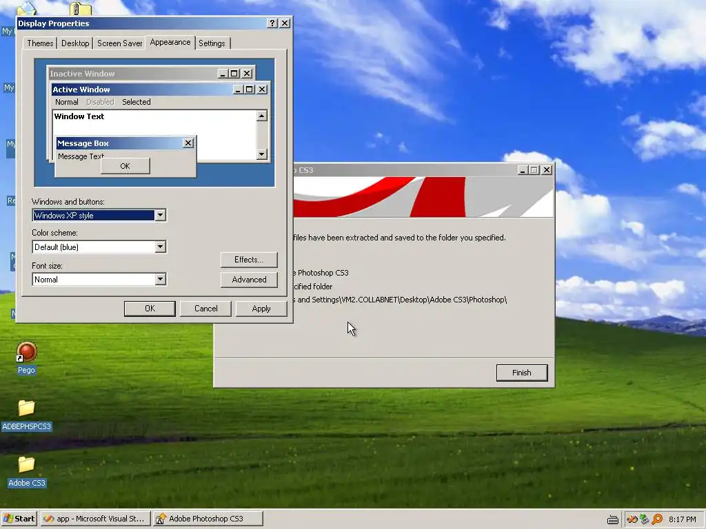Image resolution: width=706 pixels, height=529 pixels.
Task: Click the extracted folder path text
Action: coord(401,300)
